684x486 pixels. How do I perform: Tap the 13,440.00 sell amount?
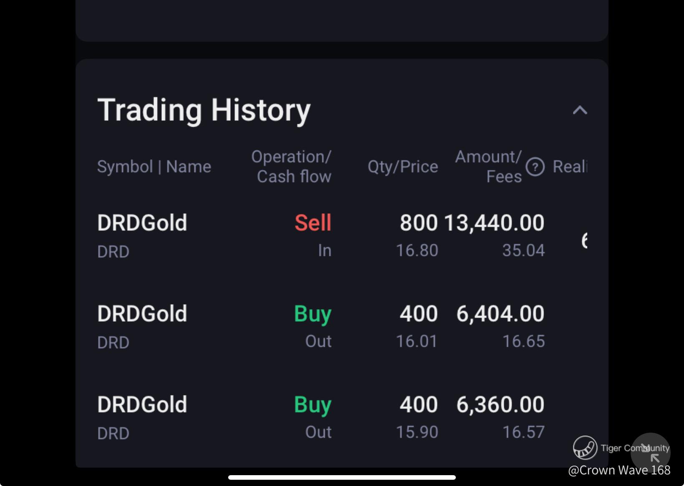pos(494,223)
